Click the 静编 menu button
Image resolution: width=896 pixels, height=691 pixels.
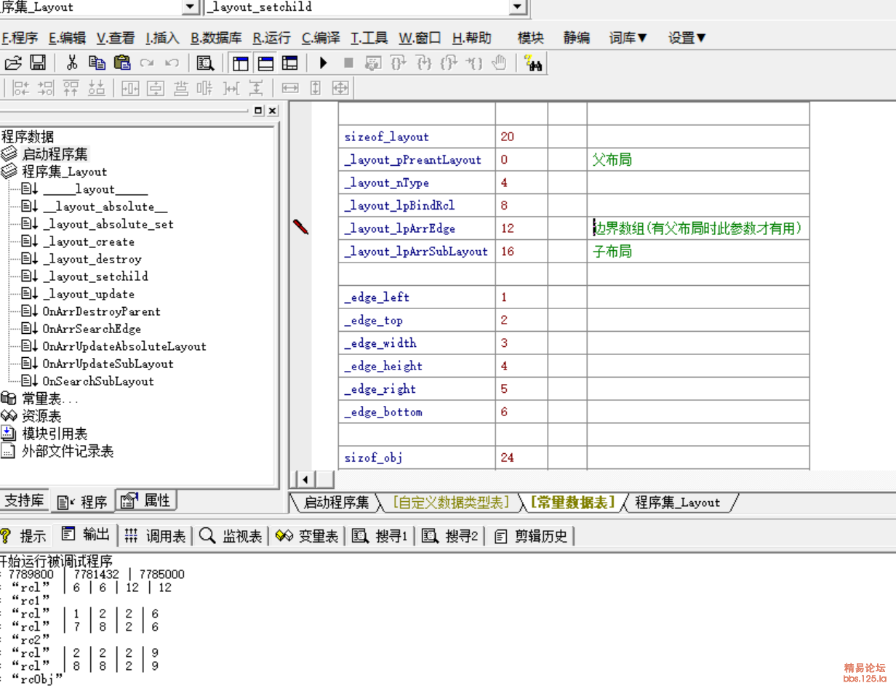577,38
